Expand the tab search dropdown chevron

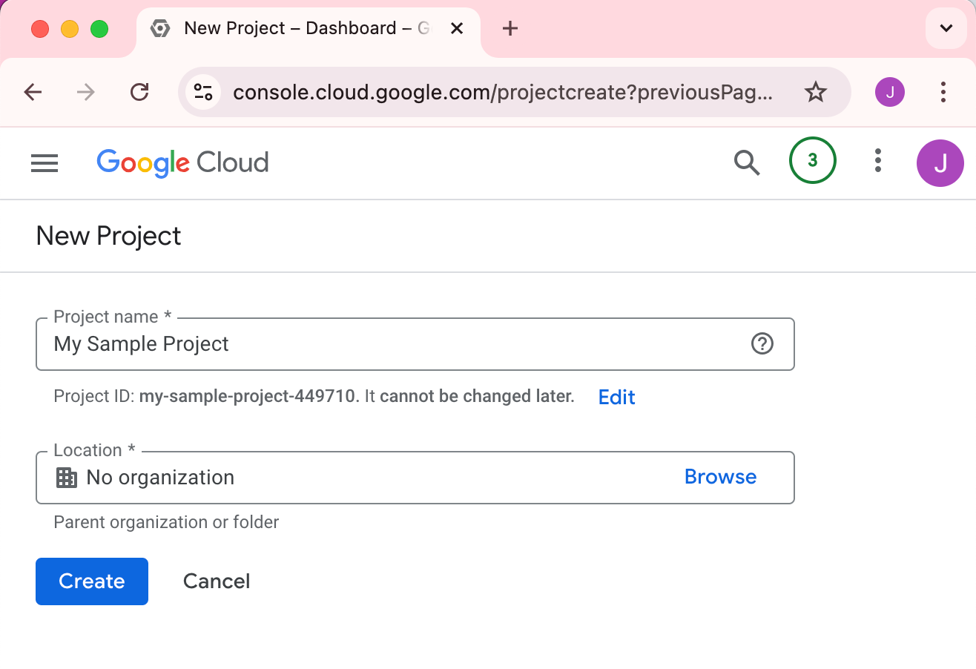coord(946,29)
